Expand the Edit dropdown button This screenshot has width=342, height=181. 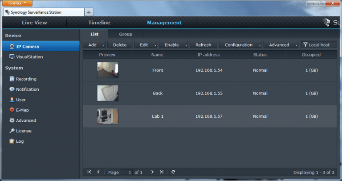pos(146,45)
